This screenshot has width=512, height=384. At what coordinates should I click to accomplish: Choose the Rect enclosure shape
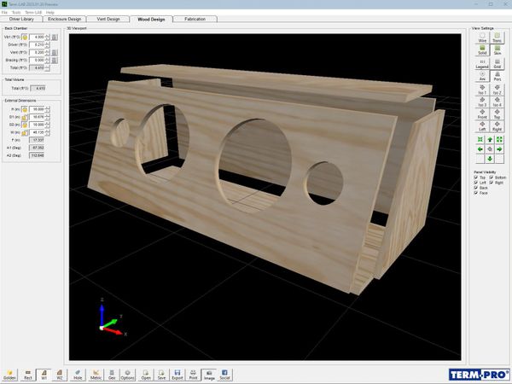28,375
